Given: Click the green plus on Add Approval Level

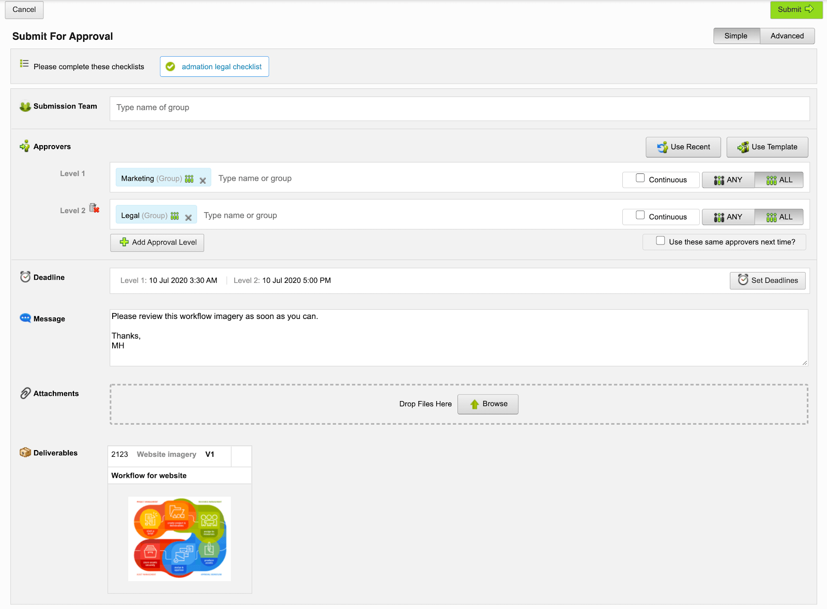Looking at the screenshot, I should tap(124, 243).
